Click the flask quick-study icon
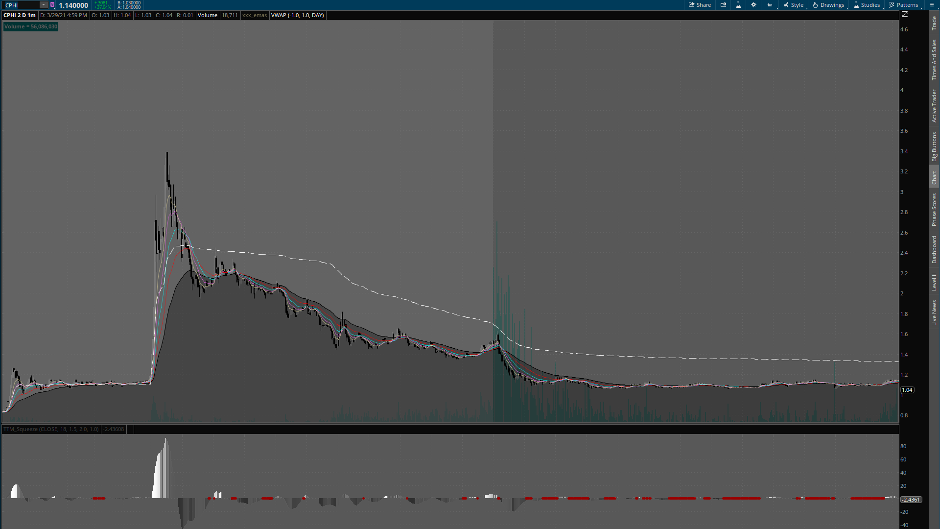This screenshot has width=940, height=529. point(738,5)
